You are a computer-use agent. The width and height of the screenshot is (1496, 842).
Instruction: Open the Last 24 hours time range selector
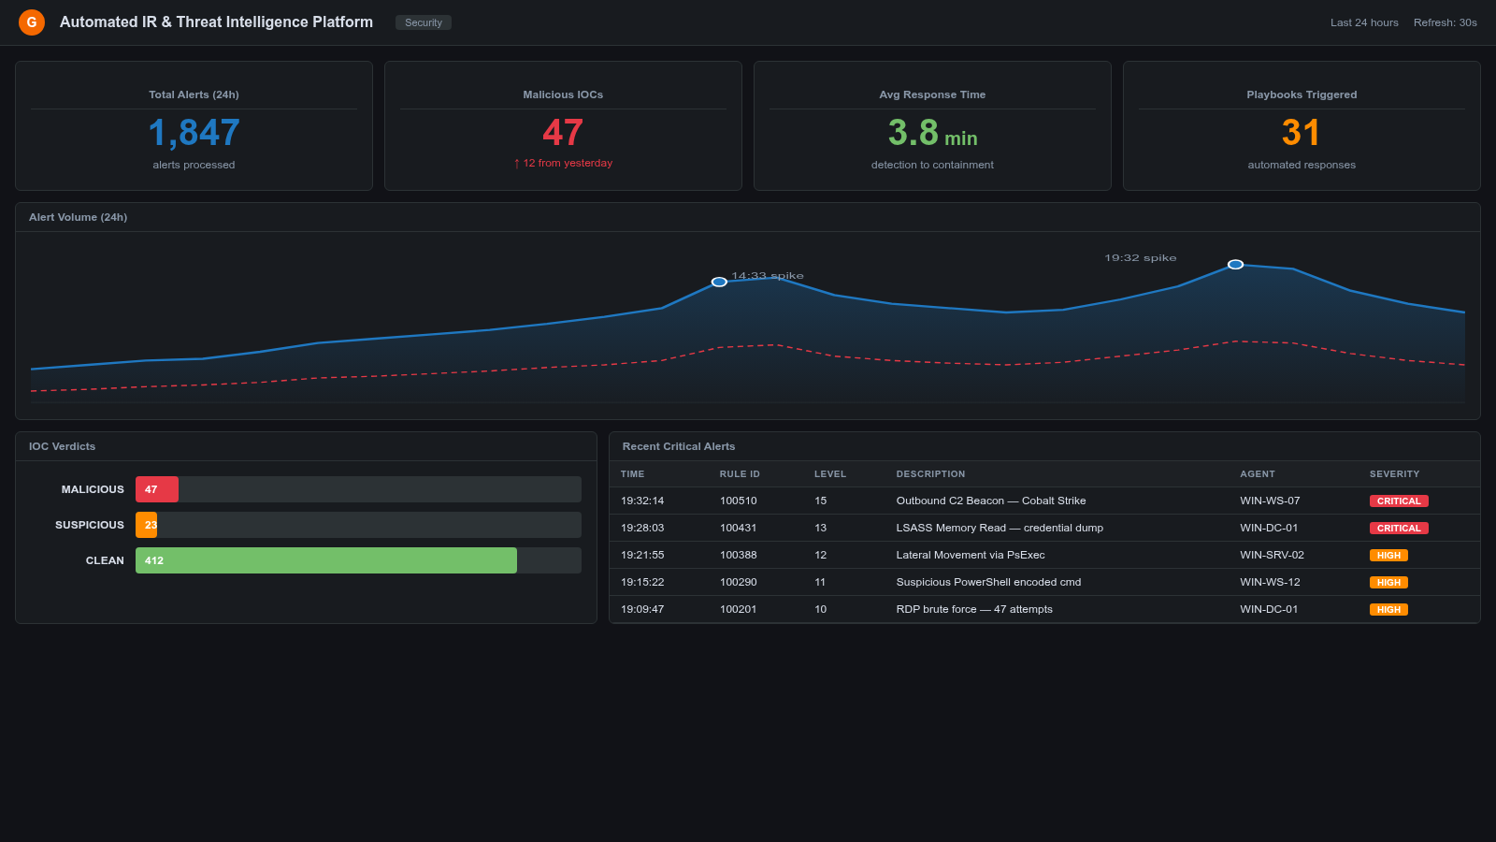pos(1364,22)
